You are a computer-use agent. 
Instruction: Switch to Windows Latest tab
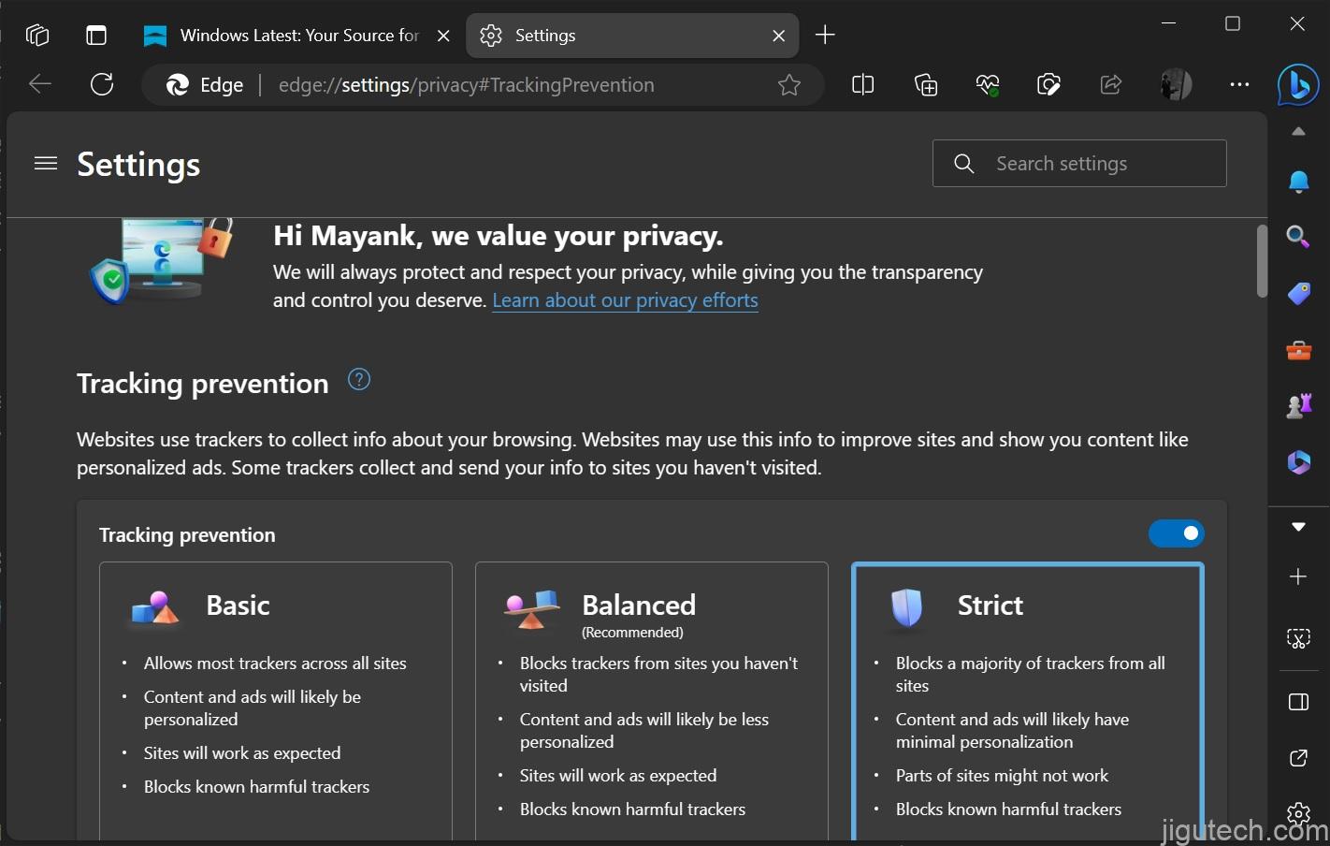(282, 36)
